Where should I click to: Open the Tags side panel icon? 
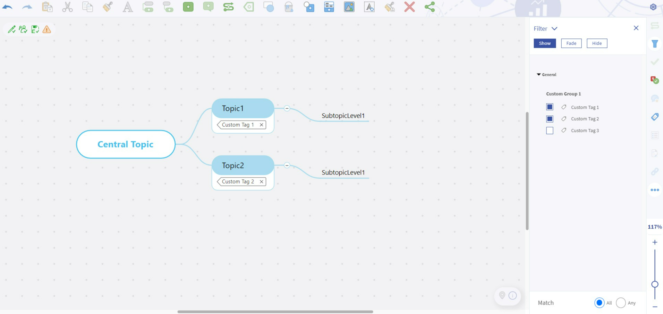pyautogui.click(x=655, y=117)
